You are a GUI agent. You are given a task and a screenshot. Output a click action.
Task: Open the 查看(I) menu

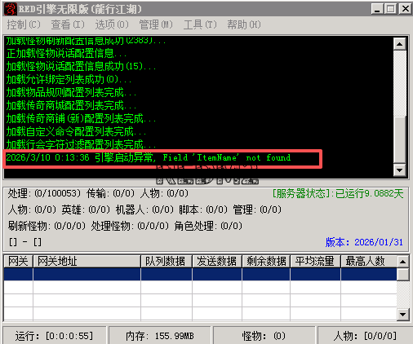pyautogui.click(x=68, y=24)
